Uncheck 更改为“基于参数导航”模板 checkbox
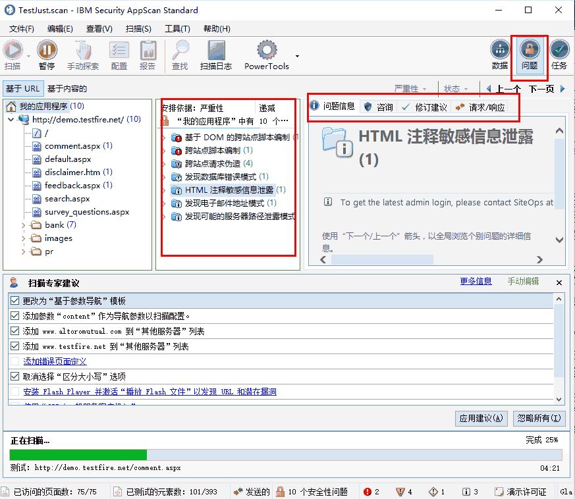The width and height of the screenshot is (575, 499). (15, 301)
